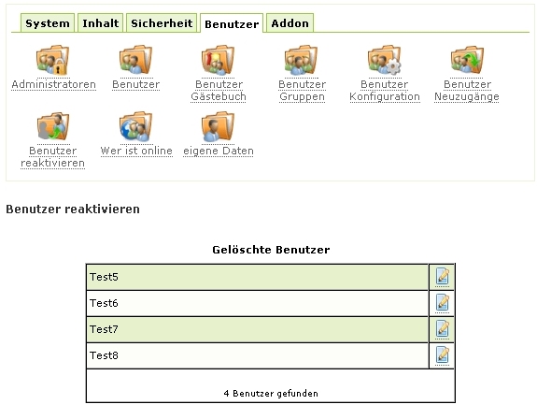Open the Benutzer Gruppen icon
Image resolution: width=537 pixels, height=419 pixels.
(302, 60)
